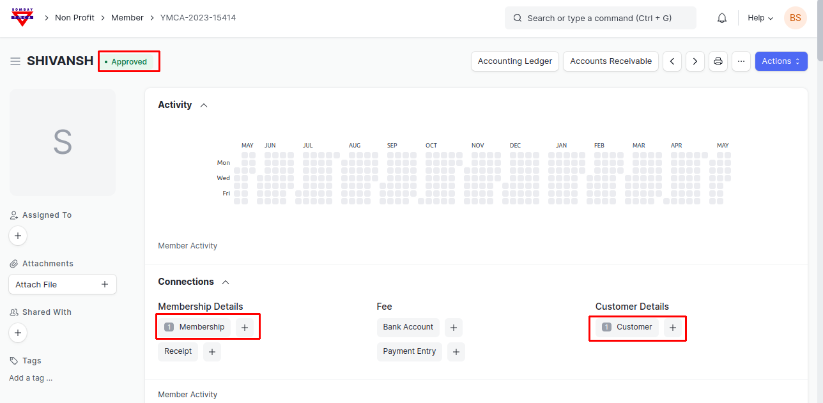Screen dimensions: 823x403
Task: Open the notifications bell
Action: coord(722,18)
